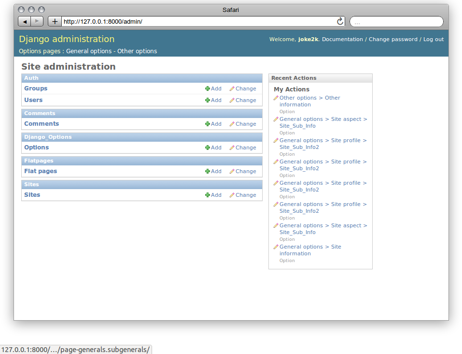The width and height of the screenshot is (462, 354).
Task: Click the green plus icon for Comments
Action: [x=208, y=124]
